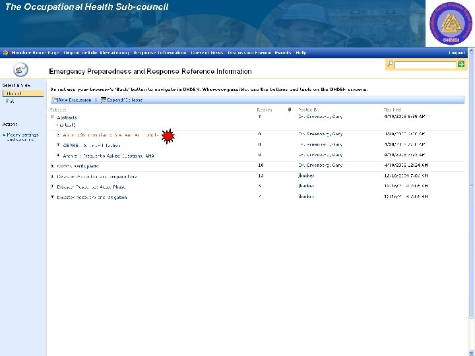475x356 pixels.
Task: Click Dr. Greenberg, Gary in OHDEN Participants row
Action: coord(320,165)
